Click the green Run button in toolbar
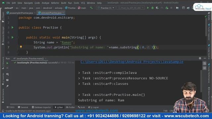Screen dimensions: 212x119 pos(148,8)
